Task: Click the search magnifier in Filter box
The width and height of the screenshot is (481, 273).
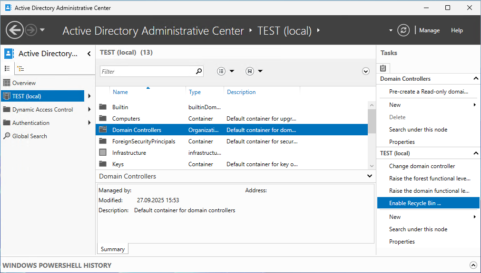Action: click(199, 71)
